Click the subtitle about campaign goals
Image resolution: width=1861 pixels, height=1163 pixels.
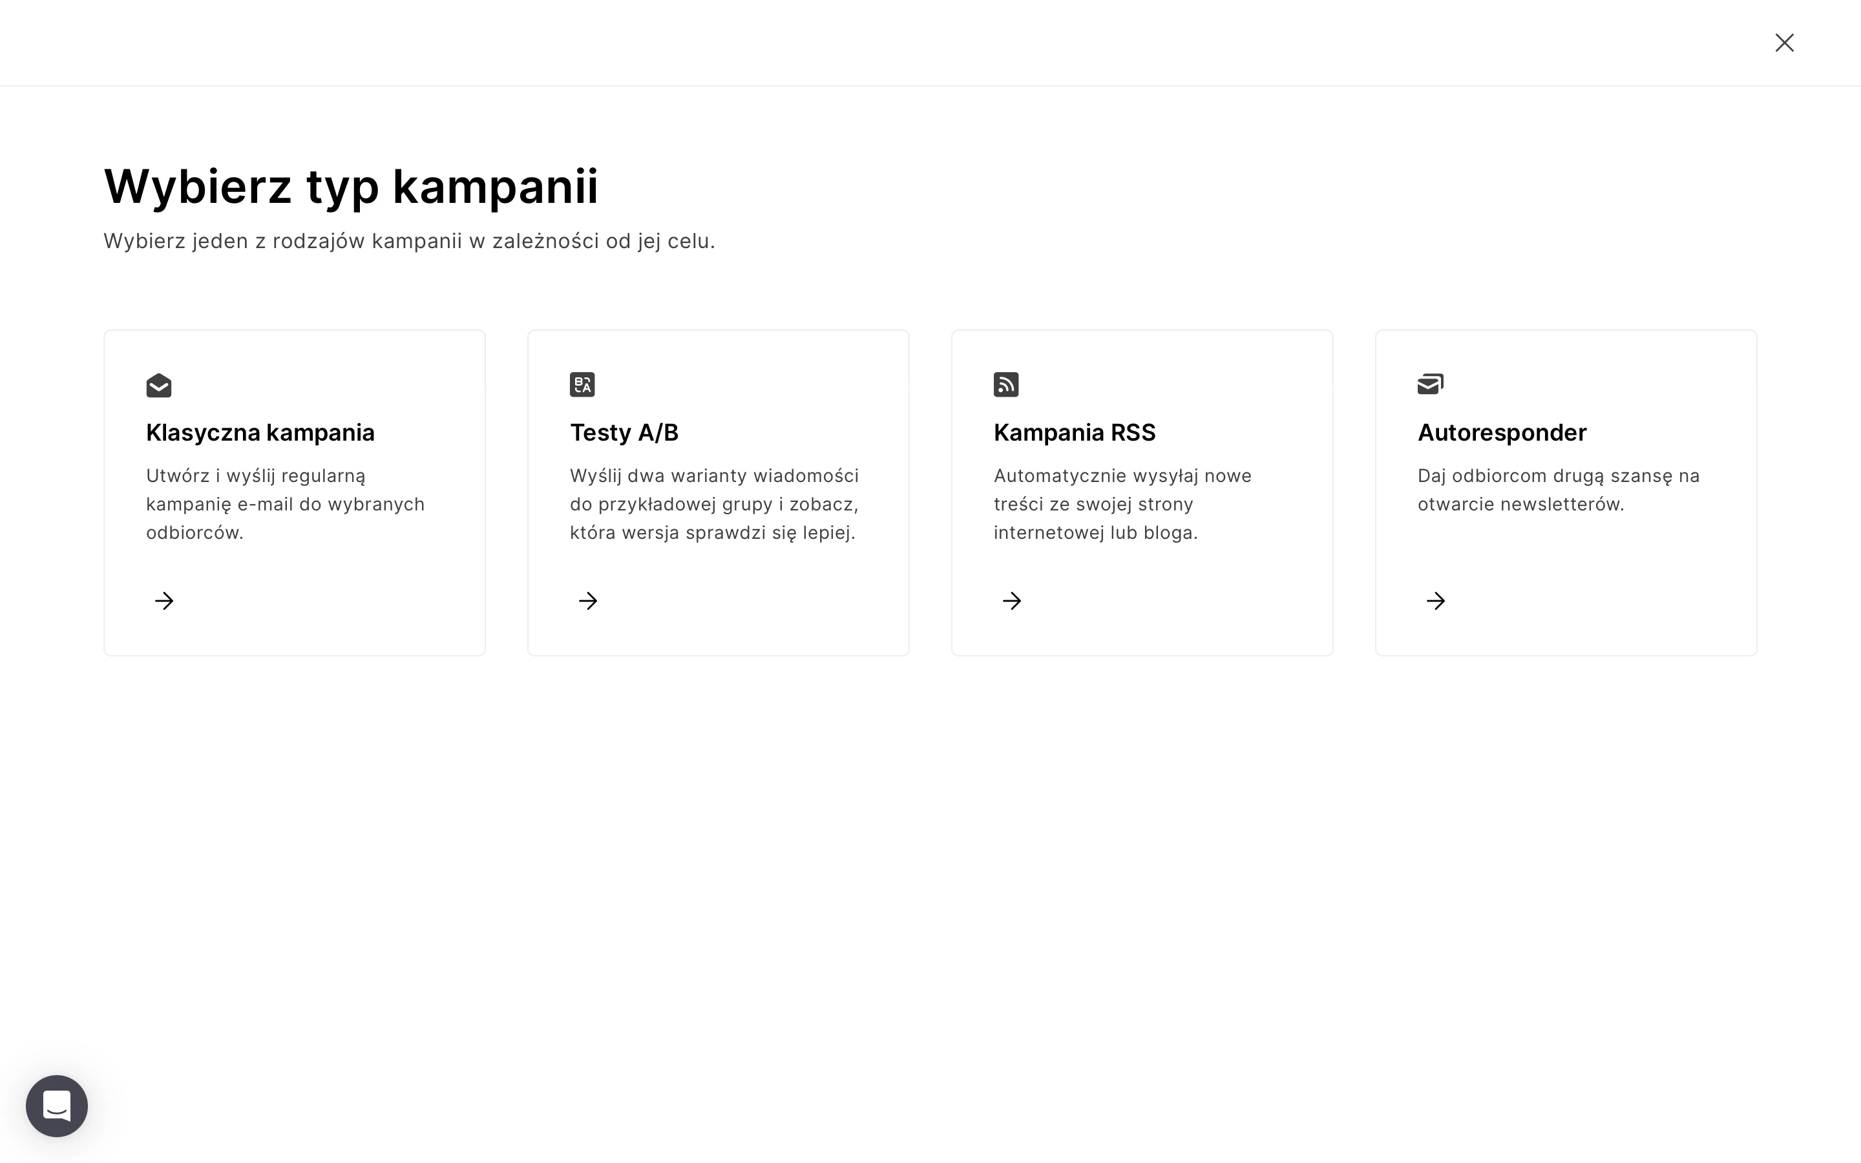click(409, 242)
